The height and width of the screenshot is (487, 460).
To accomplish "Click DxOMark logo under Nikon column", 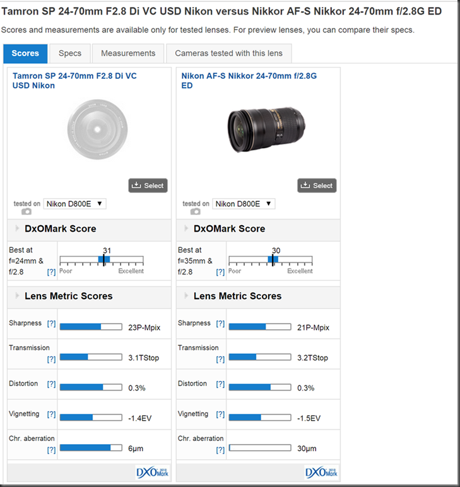I will pyautogui.click(x=321, y=472).
